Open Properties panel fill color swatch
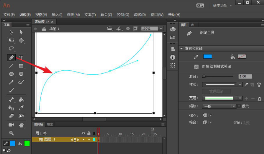The width and height of the screenshot is (264, 154). 242,56
